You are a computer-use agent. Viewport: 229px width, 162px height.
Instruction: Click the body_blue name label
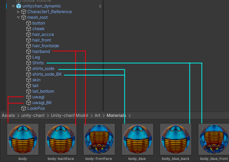pos(137,159)
